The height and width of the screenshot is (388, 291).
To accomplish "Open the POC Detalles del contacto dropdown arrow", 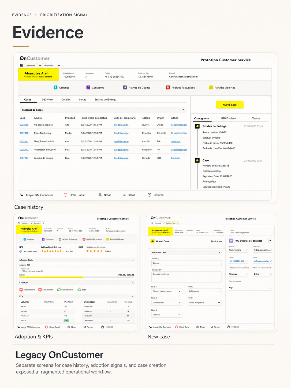I will tap(270, 241).
